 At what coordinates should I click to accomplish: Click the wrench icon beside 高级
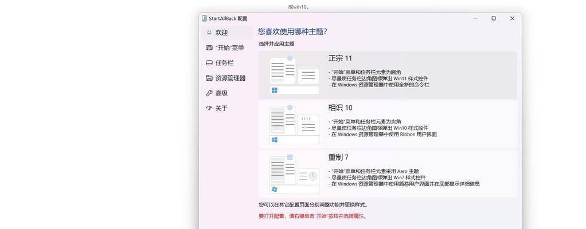[209, 93]
